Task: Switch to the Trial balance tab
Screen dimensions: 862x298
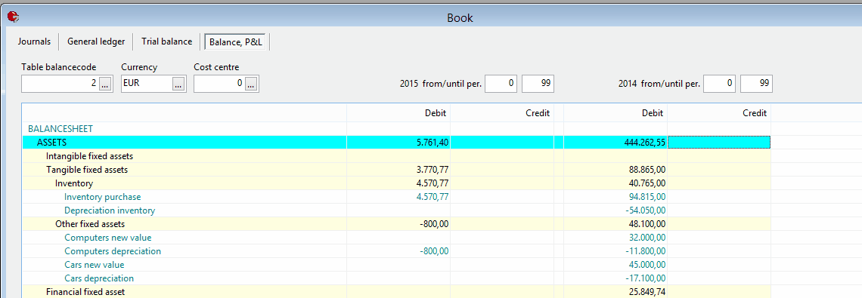Action: pos(166,41)
